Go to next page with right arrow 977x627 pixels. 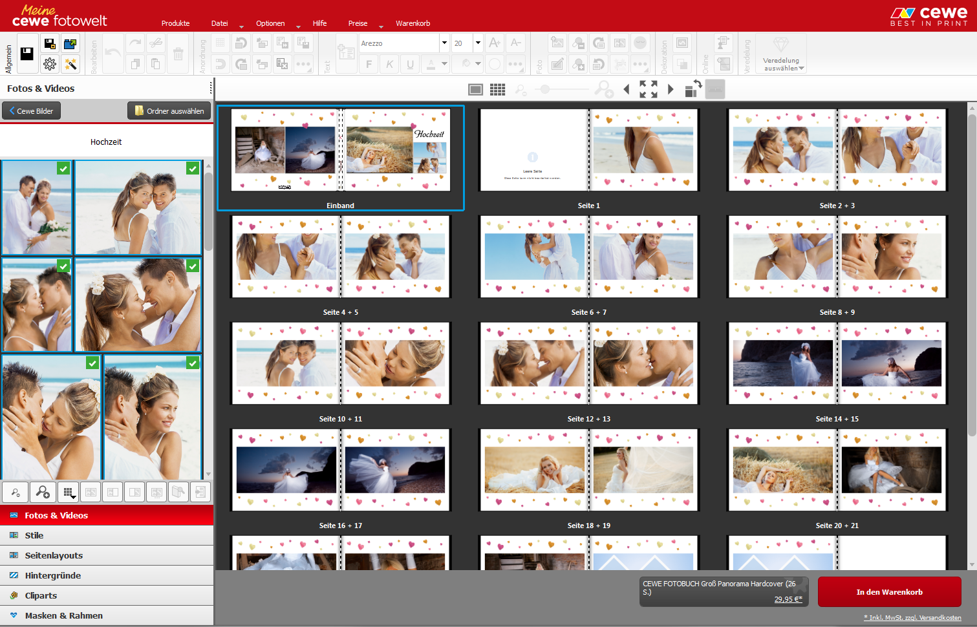click(x=671, y=89)
